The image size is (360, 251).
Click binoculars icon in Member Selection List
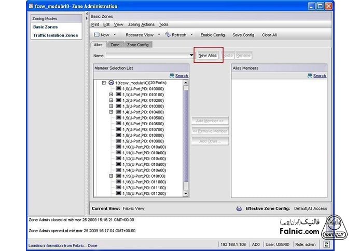[172, 76]
